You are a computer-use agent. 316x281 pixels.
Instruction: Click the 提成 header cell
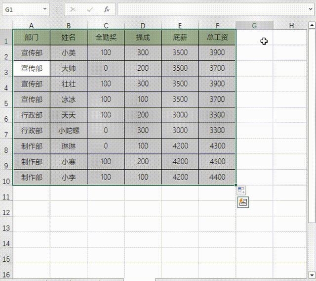click(143, 37)
